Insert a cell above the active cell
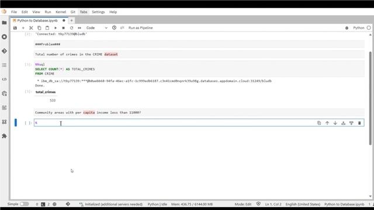 (343, 123)
